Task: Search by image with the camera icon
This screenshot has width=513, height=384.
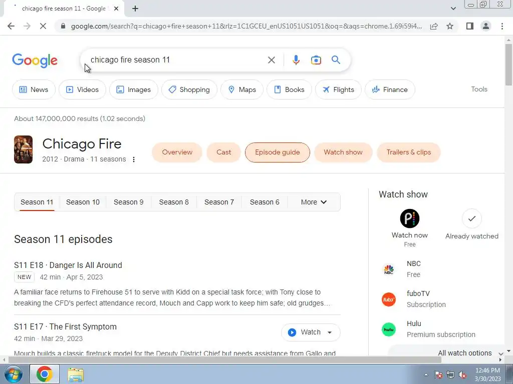Action: (x=316, y=60)
